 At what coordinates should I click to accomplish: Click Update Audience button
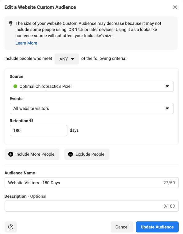point(157,227)
